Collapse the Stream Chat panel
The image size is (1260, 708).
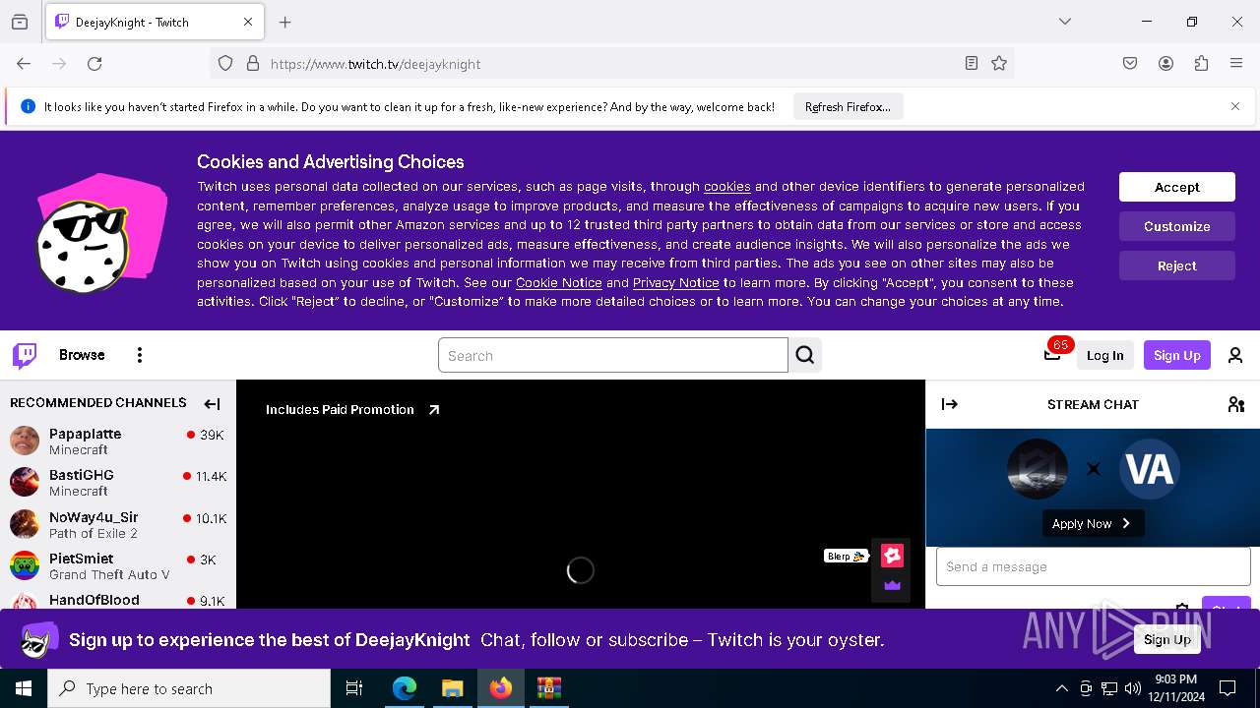coord(950,403)
